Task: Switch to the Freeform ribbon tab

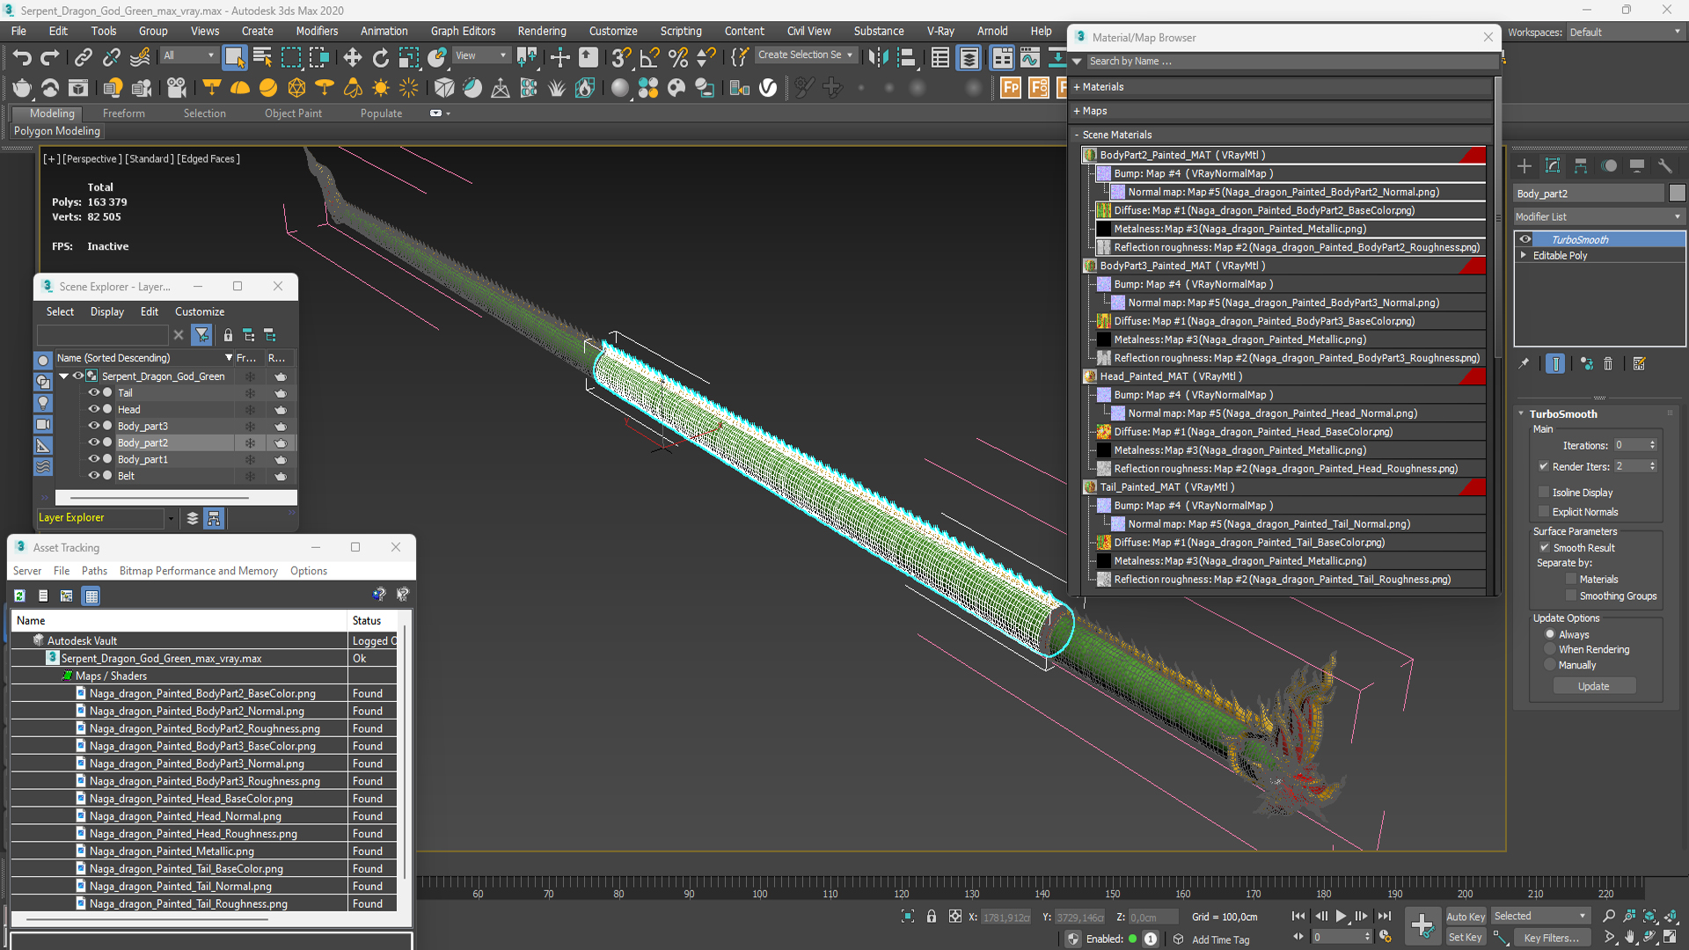Action: (123, 113)
